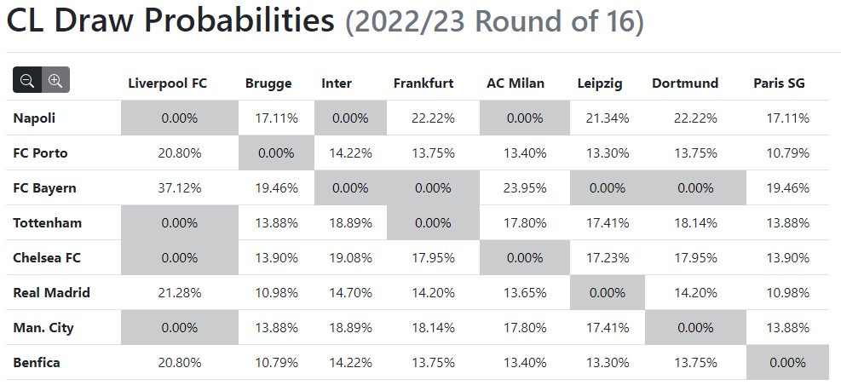The width and height of the screenshot is (841, 391).
Task: Select the FC Bayern row label
Action: click(x=44, y=188)
